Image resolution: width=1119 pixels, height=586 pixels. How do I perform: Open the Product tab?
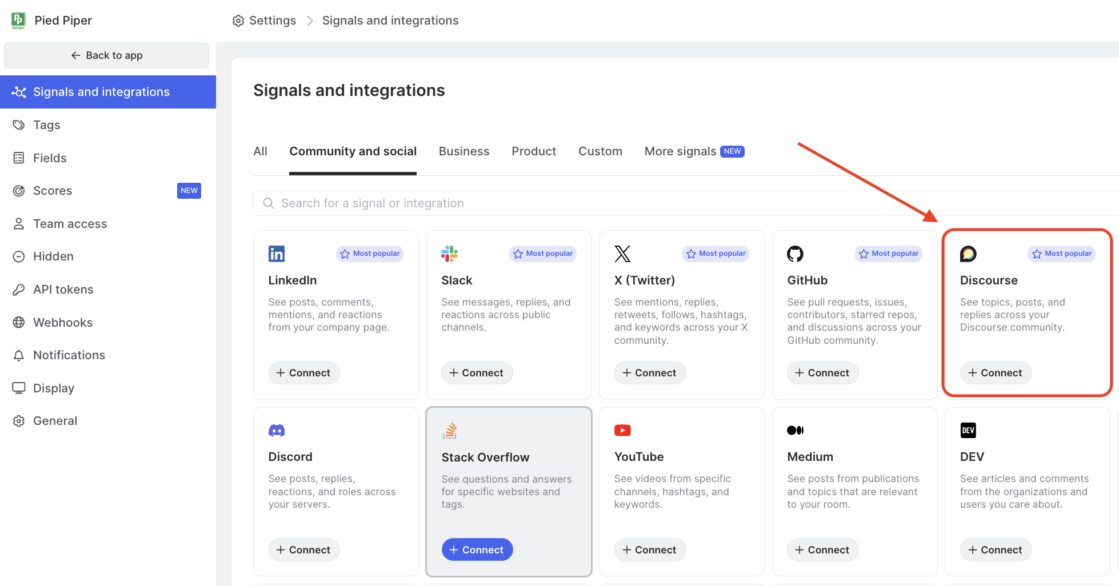[534, 151]
